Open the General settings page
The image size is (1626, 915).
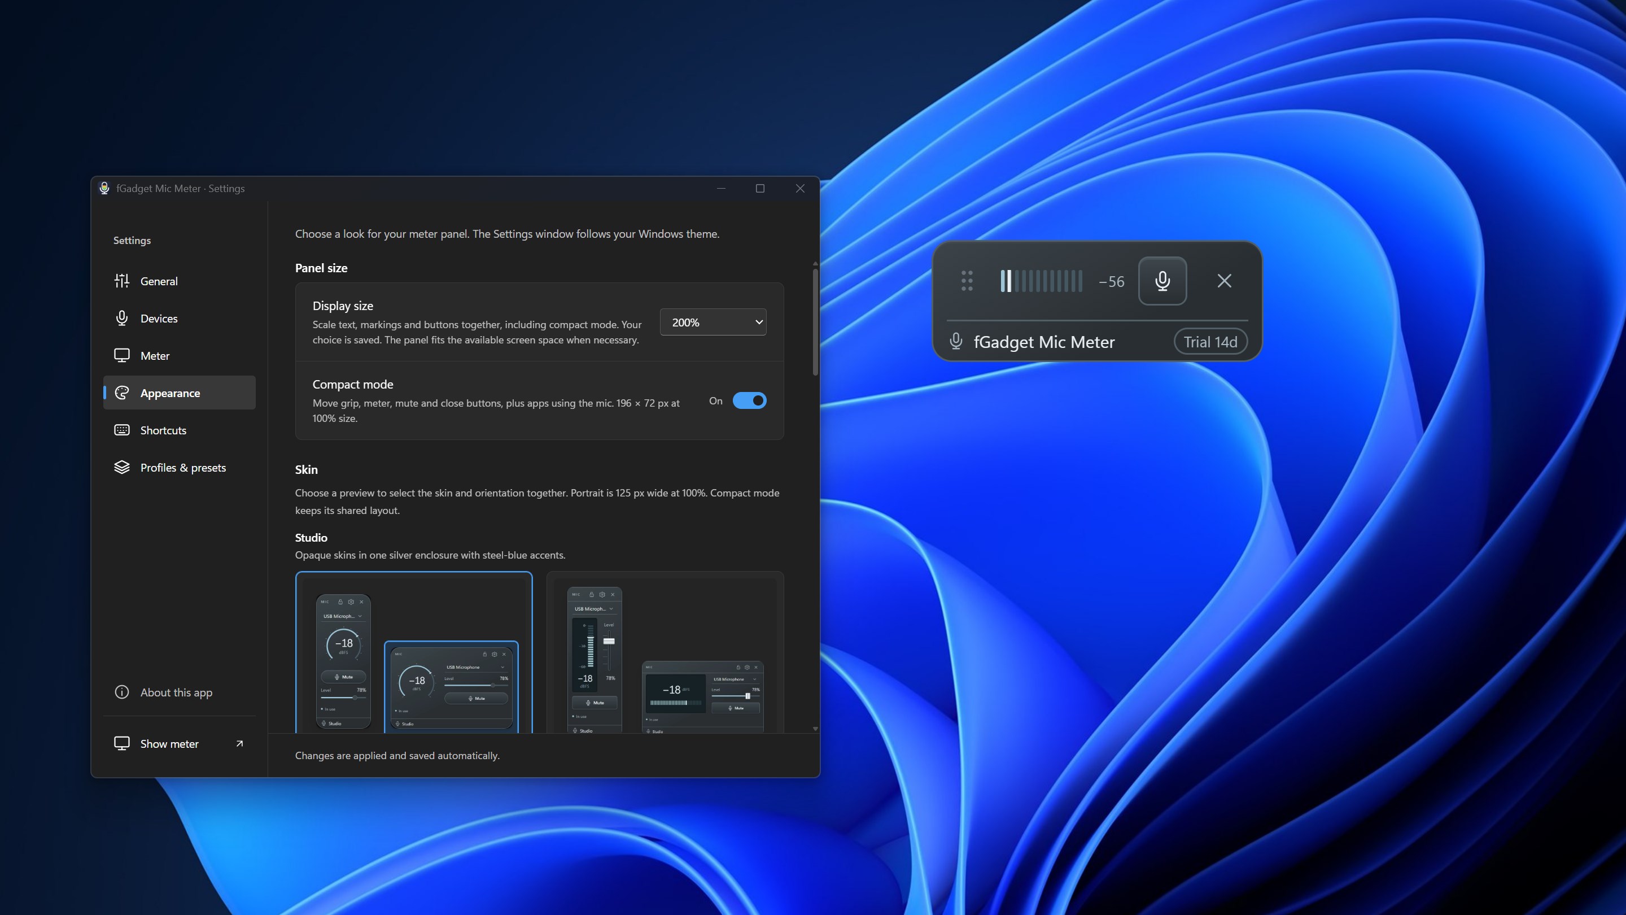180,281
